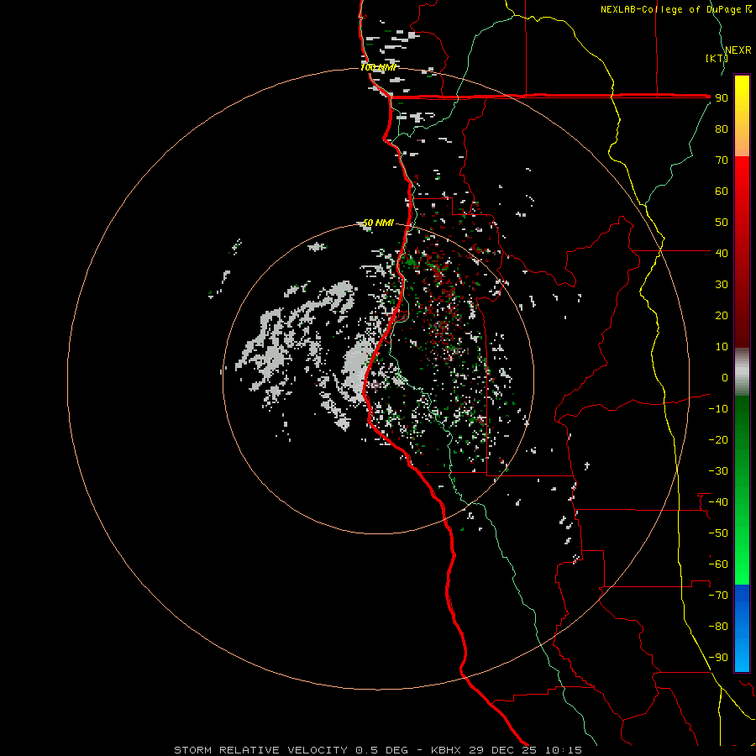The image size is (756, 756).
Task: Click the 0 value on the velocity scale
Action: 725,377
